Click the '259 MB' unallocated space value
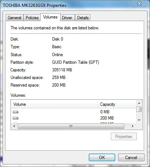This screenshot has width=150, height=167. [x=59, y=78]
